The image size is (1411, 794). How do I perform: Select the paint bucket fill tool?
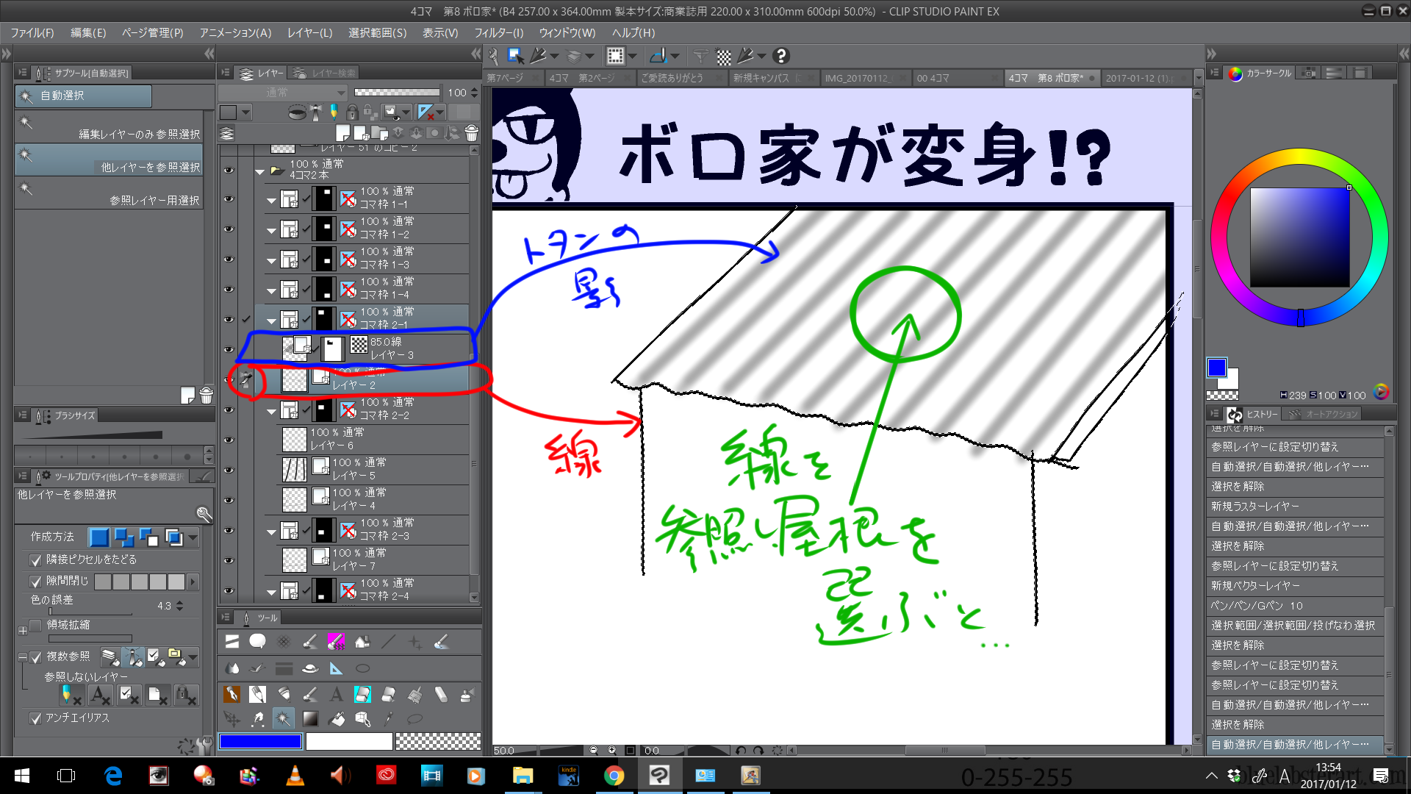pyautogui.click(x=337, y=718)
